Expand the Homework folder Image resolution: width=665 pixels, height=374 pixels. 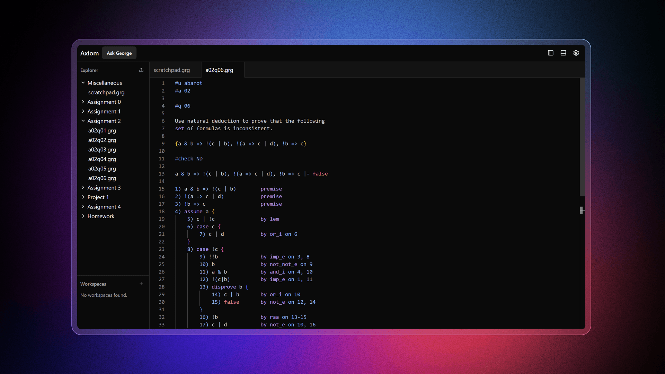point(100,216)
